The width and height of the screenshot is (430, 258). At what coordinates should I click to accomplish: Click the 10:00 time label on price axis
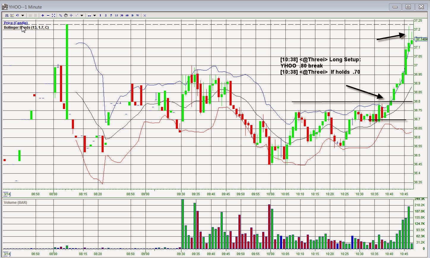pos(270,194)
